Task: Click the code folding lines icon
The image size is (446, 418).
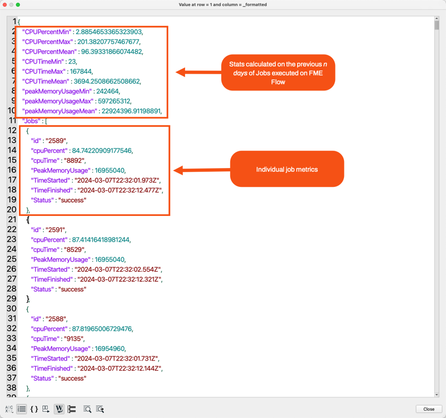Action: click(72, 409)
